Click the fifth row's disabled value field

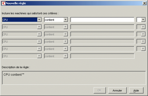tap(102, 49)
